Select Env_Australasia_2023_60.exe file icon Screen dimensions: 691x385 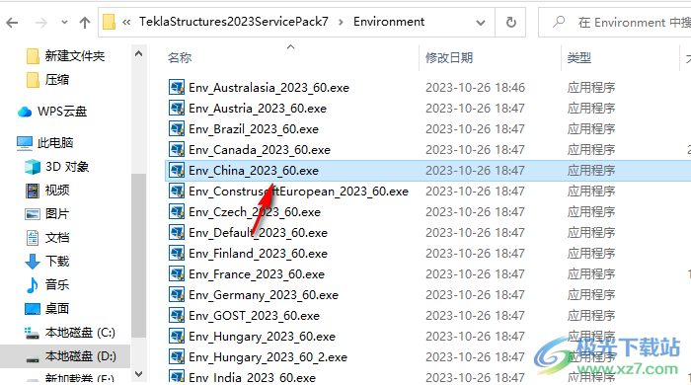177,87
